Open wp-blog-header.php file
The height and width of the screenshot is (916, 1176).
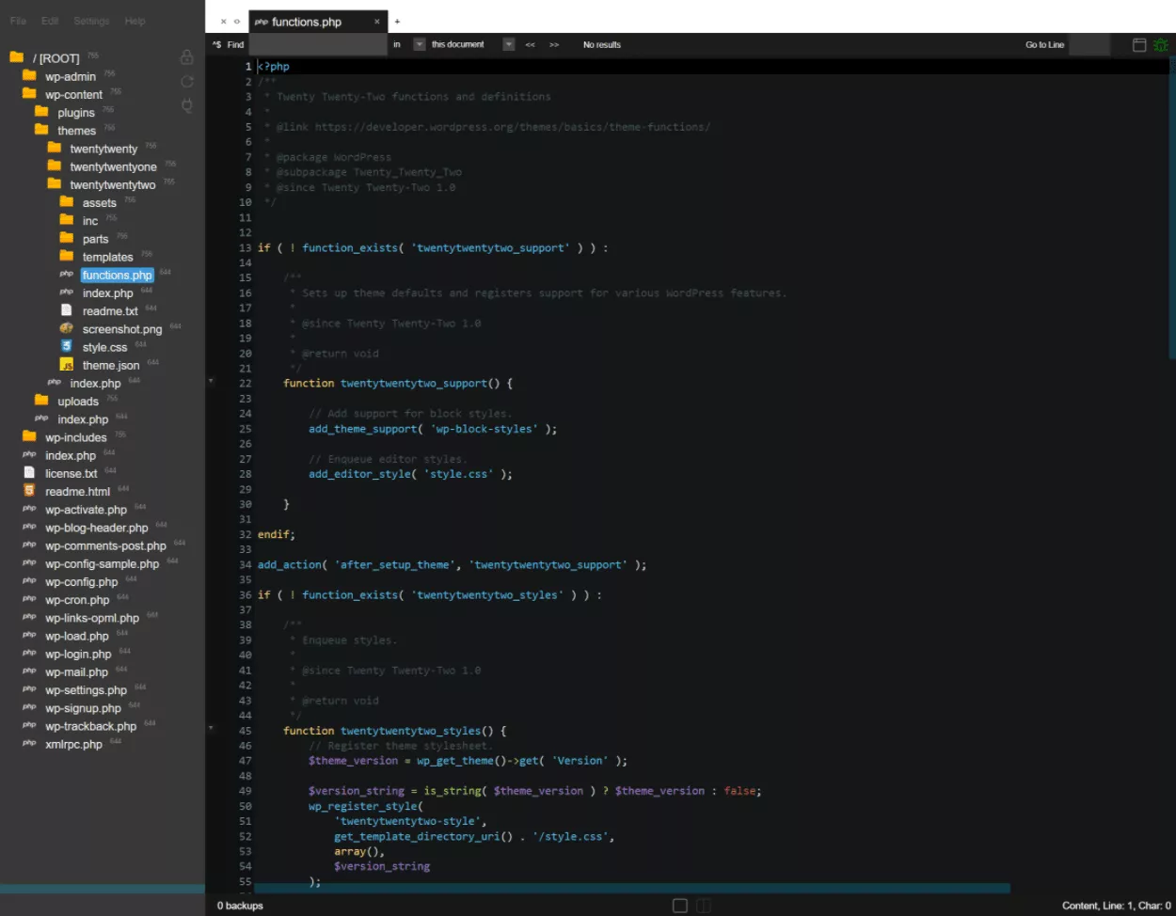[96, 528]
